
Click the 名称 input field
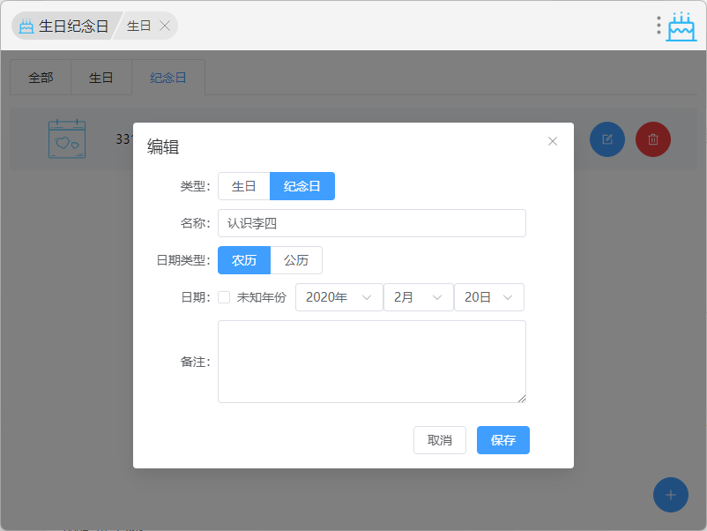pos(372,223)
